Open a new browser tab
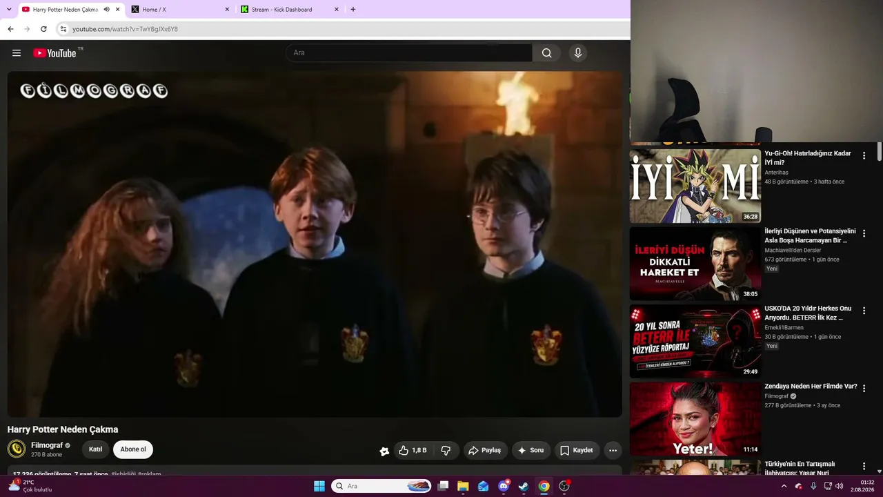This screenshot has width=883, height=497. pyautogui.click(x=353, y=10)
